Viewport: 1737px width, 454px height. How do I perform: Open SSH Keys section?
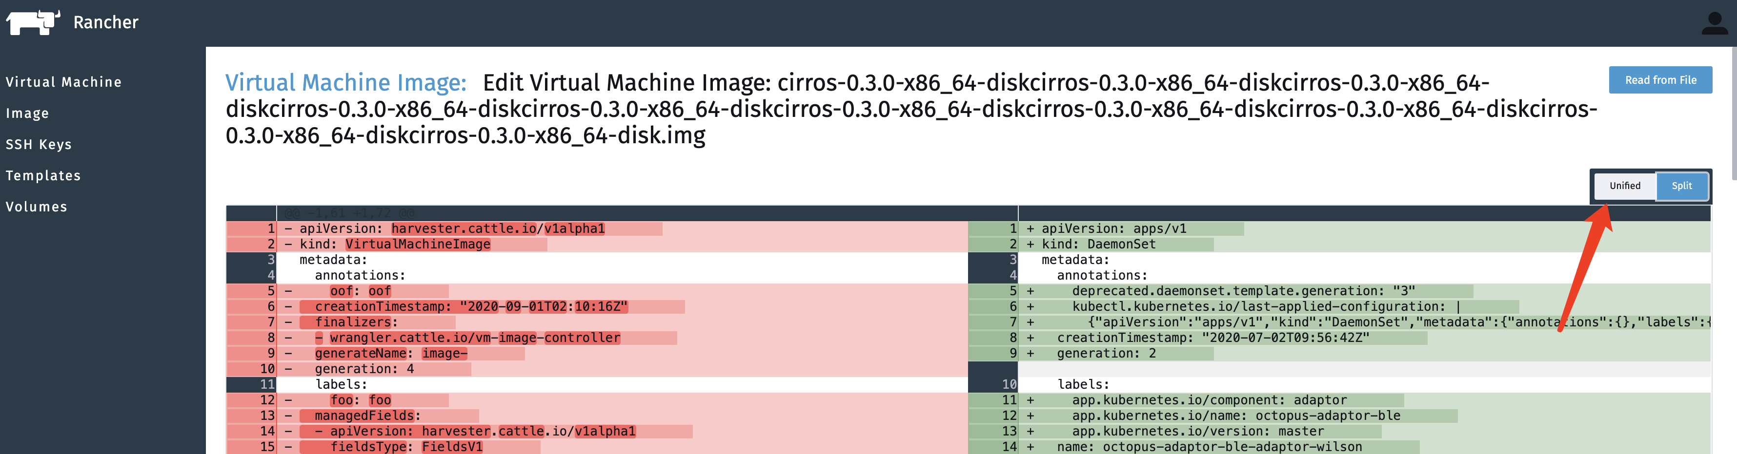tap(39, 144)
